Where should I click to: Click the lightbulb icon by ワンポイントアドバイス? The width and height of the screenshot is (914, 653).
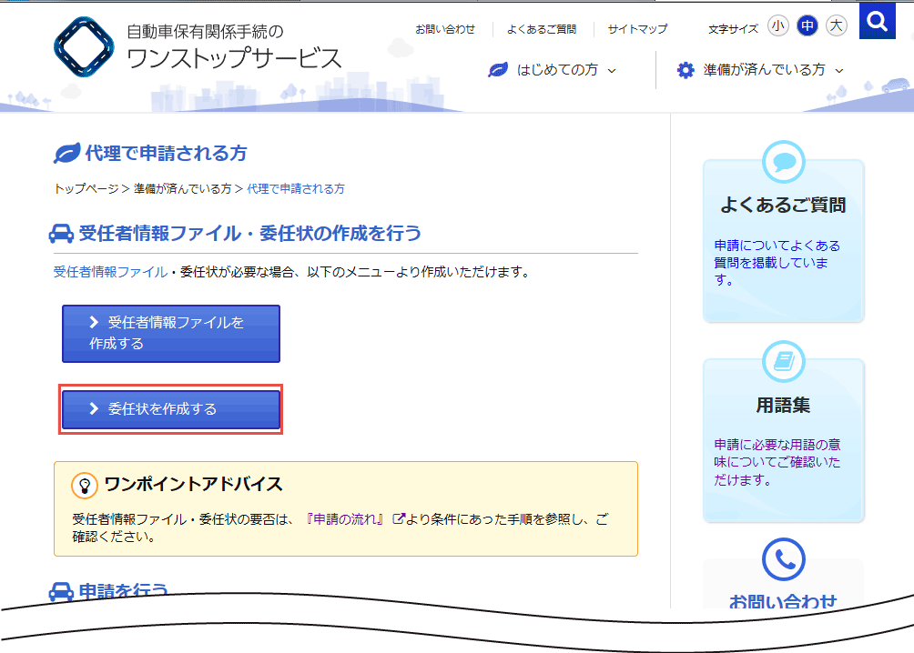coord(85,486)
